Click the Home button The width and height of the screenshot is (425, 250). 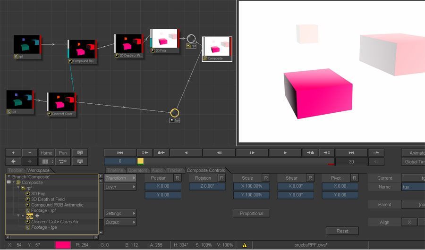point(46,153)
